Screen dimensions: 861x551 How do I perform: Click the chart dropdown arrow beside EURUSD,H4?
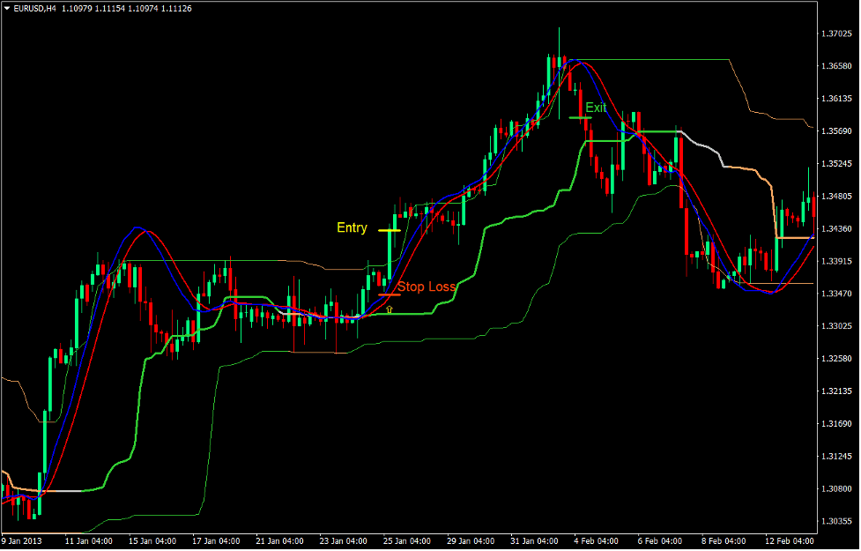pyautogui.click(x=9, y=9)
